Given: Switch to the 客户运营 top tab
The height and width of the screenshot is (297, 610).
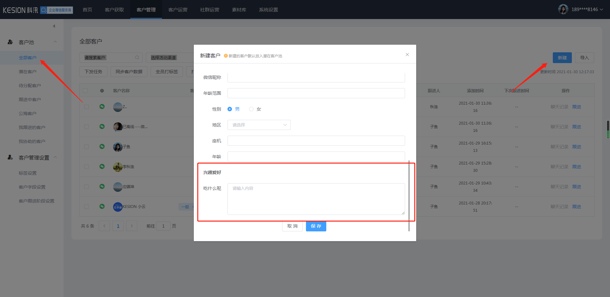Looking at the screenshot, I should 178,10.
